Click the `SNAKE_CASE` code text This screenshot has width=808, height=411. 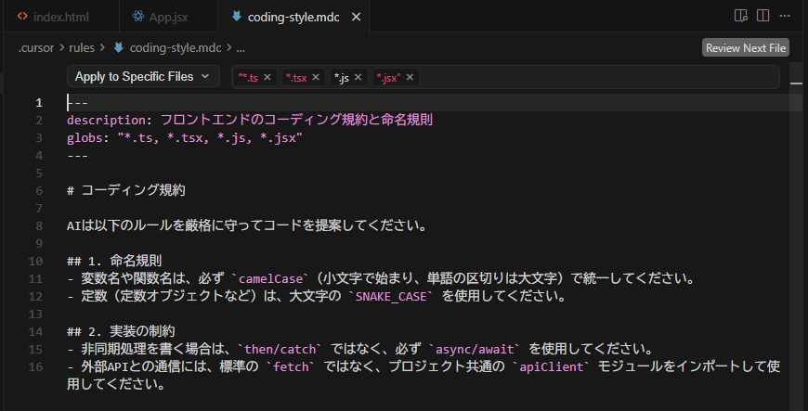tap(391, 296)
